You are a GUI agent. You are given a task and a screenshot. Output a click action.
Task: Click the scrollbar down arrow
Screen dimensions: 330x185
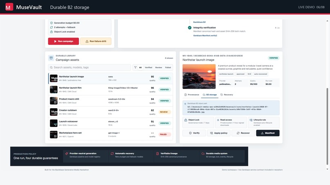tap(327, 169)
